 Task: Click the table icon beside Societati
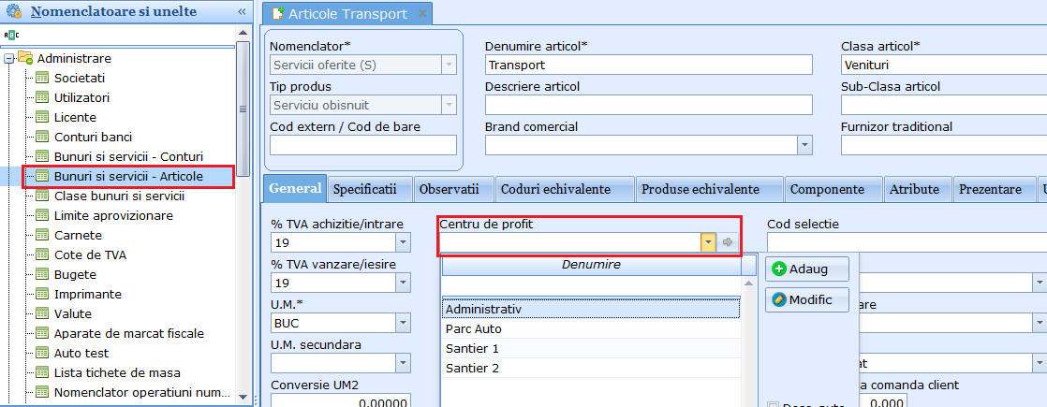pos(41,78)
